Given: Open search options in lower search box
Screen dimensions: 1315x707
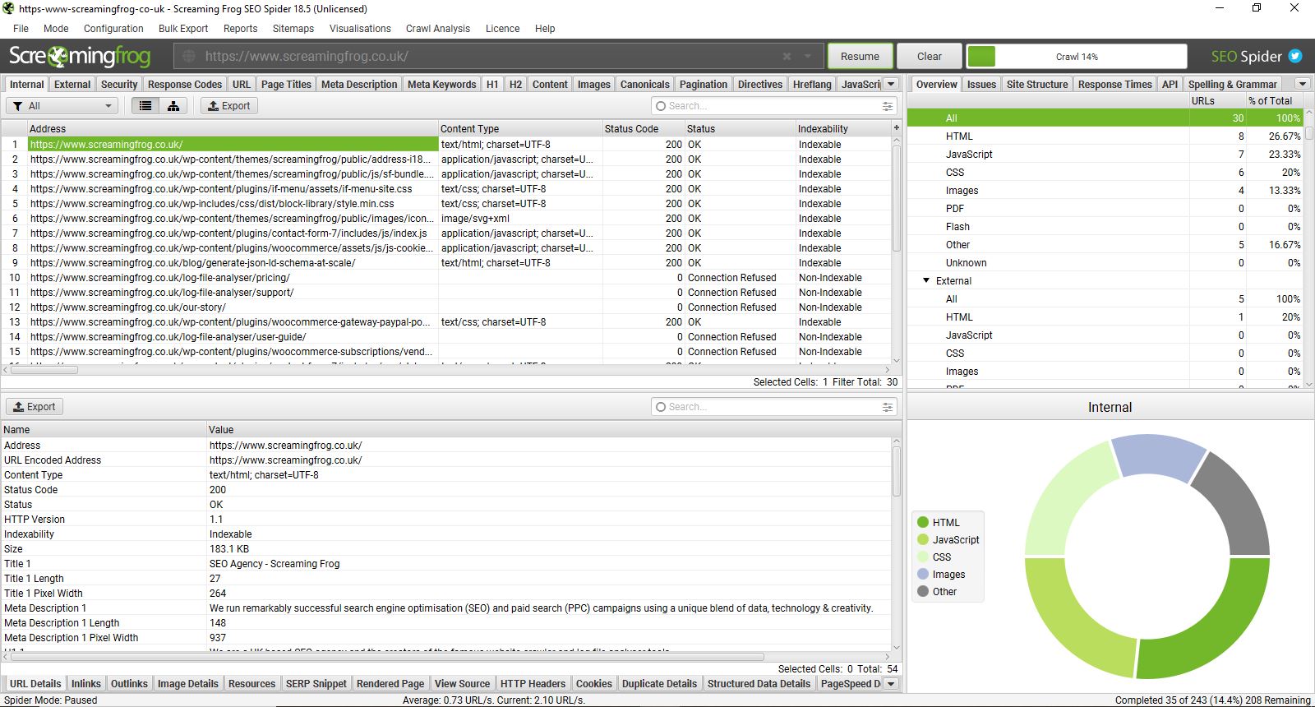Looking at the screenshot, I should [x=888, y=407].
